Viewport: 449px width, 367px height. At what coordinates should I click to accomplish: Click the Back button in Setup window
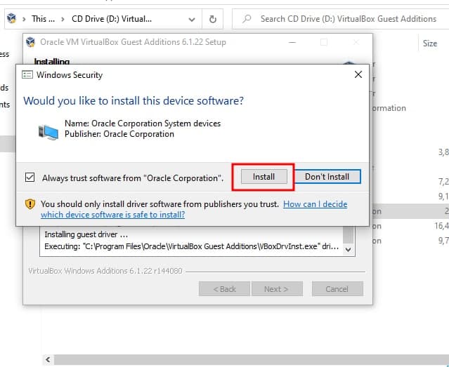pyautogui.click(x=224, y=289)
